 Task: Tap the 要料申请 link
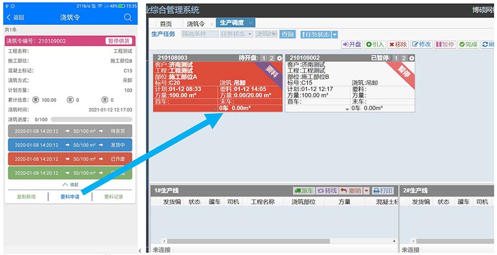click(x=70, y=196)
